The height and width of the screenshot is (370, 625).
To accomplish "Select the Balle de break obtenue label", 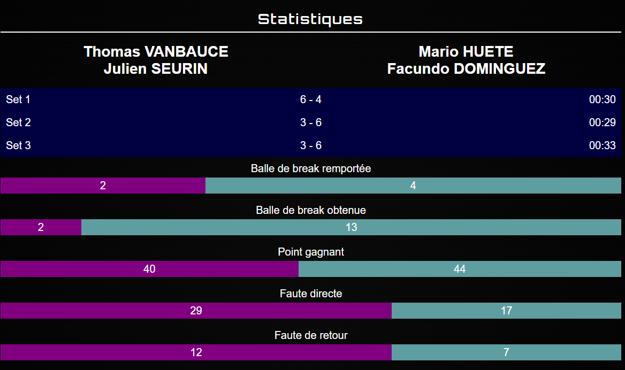I will click(x=311, y=210).
